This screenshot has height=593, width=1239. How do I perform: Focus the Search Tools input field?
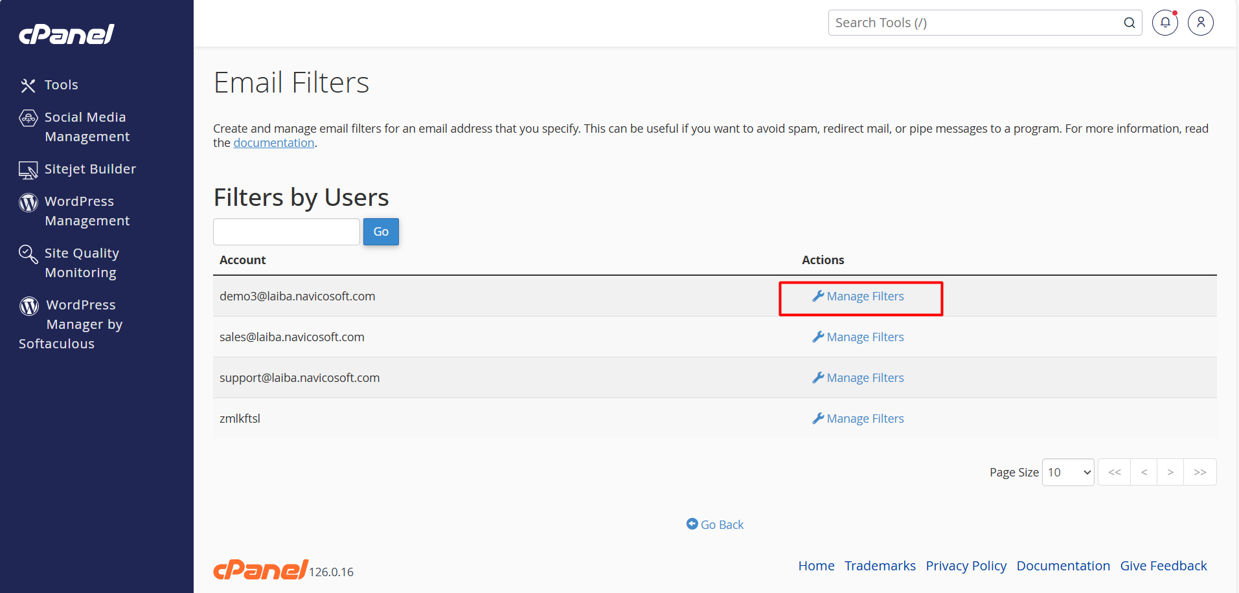pyautogui.click(x=975, y=23)
